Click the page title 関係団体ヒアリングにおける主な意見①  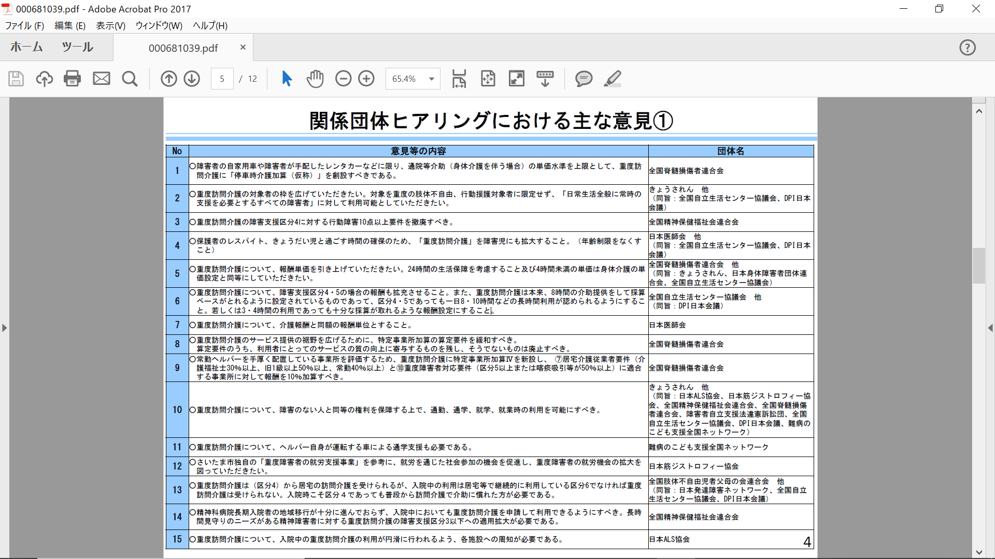point(491,121)
